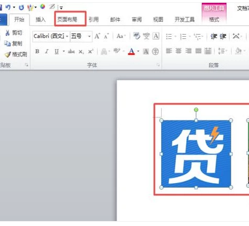Screen dimensions: 249x226
Task: Toggle Italic text formatting
Action: (x=47, y=52)
